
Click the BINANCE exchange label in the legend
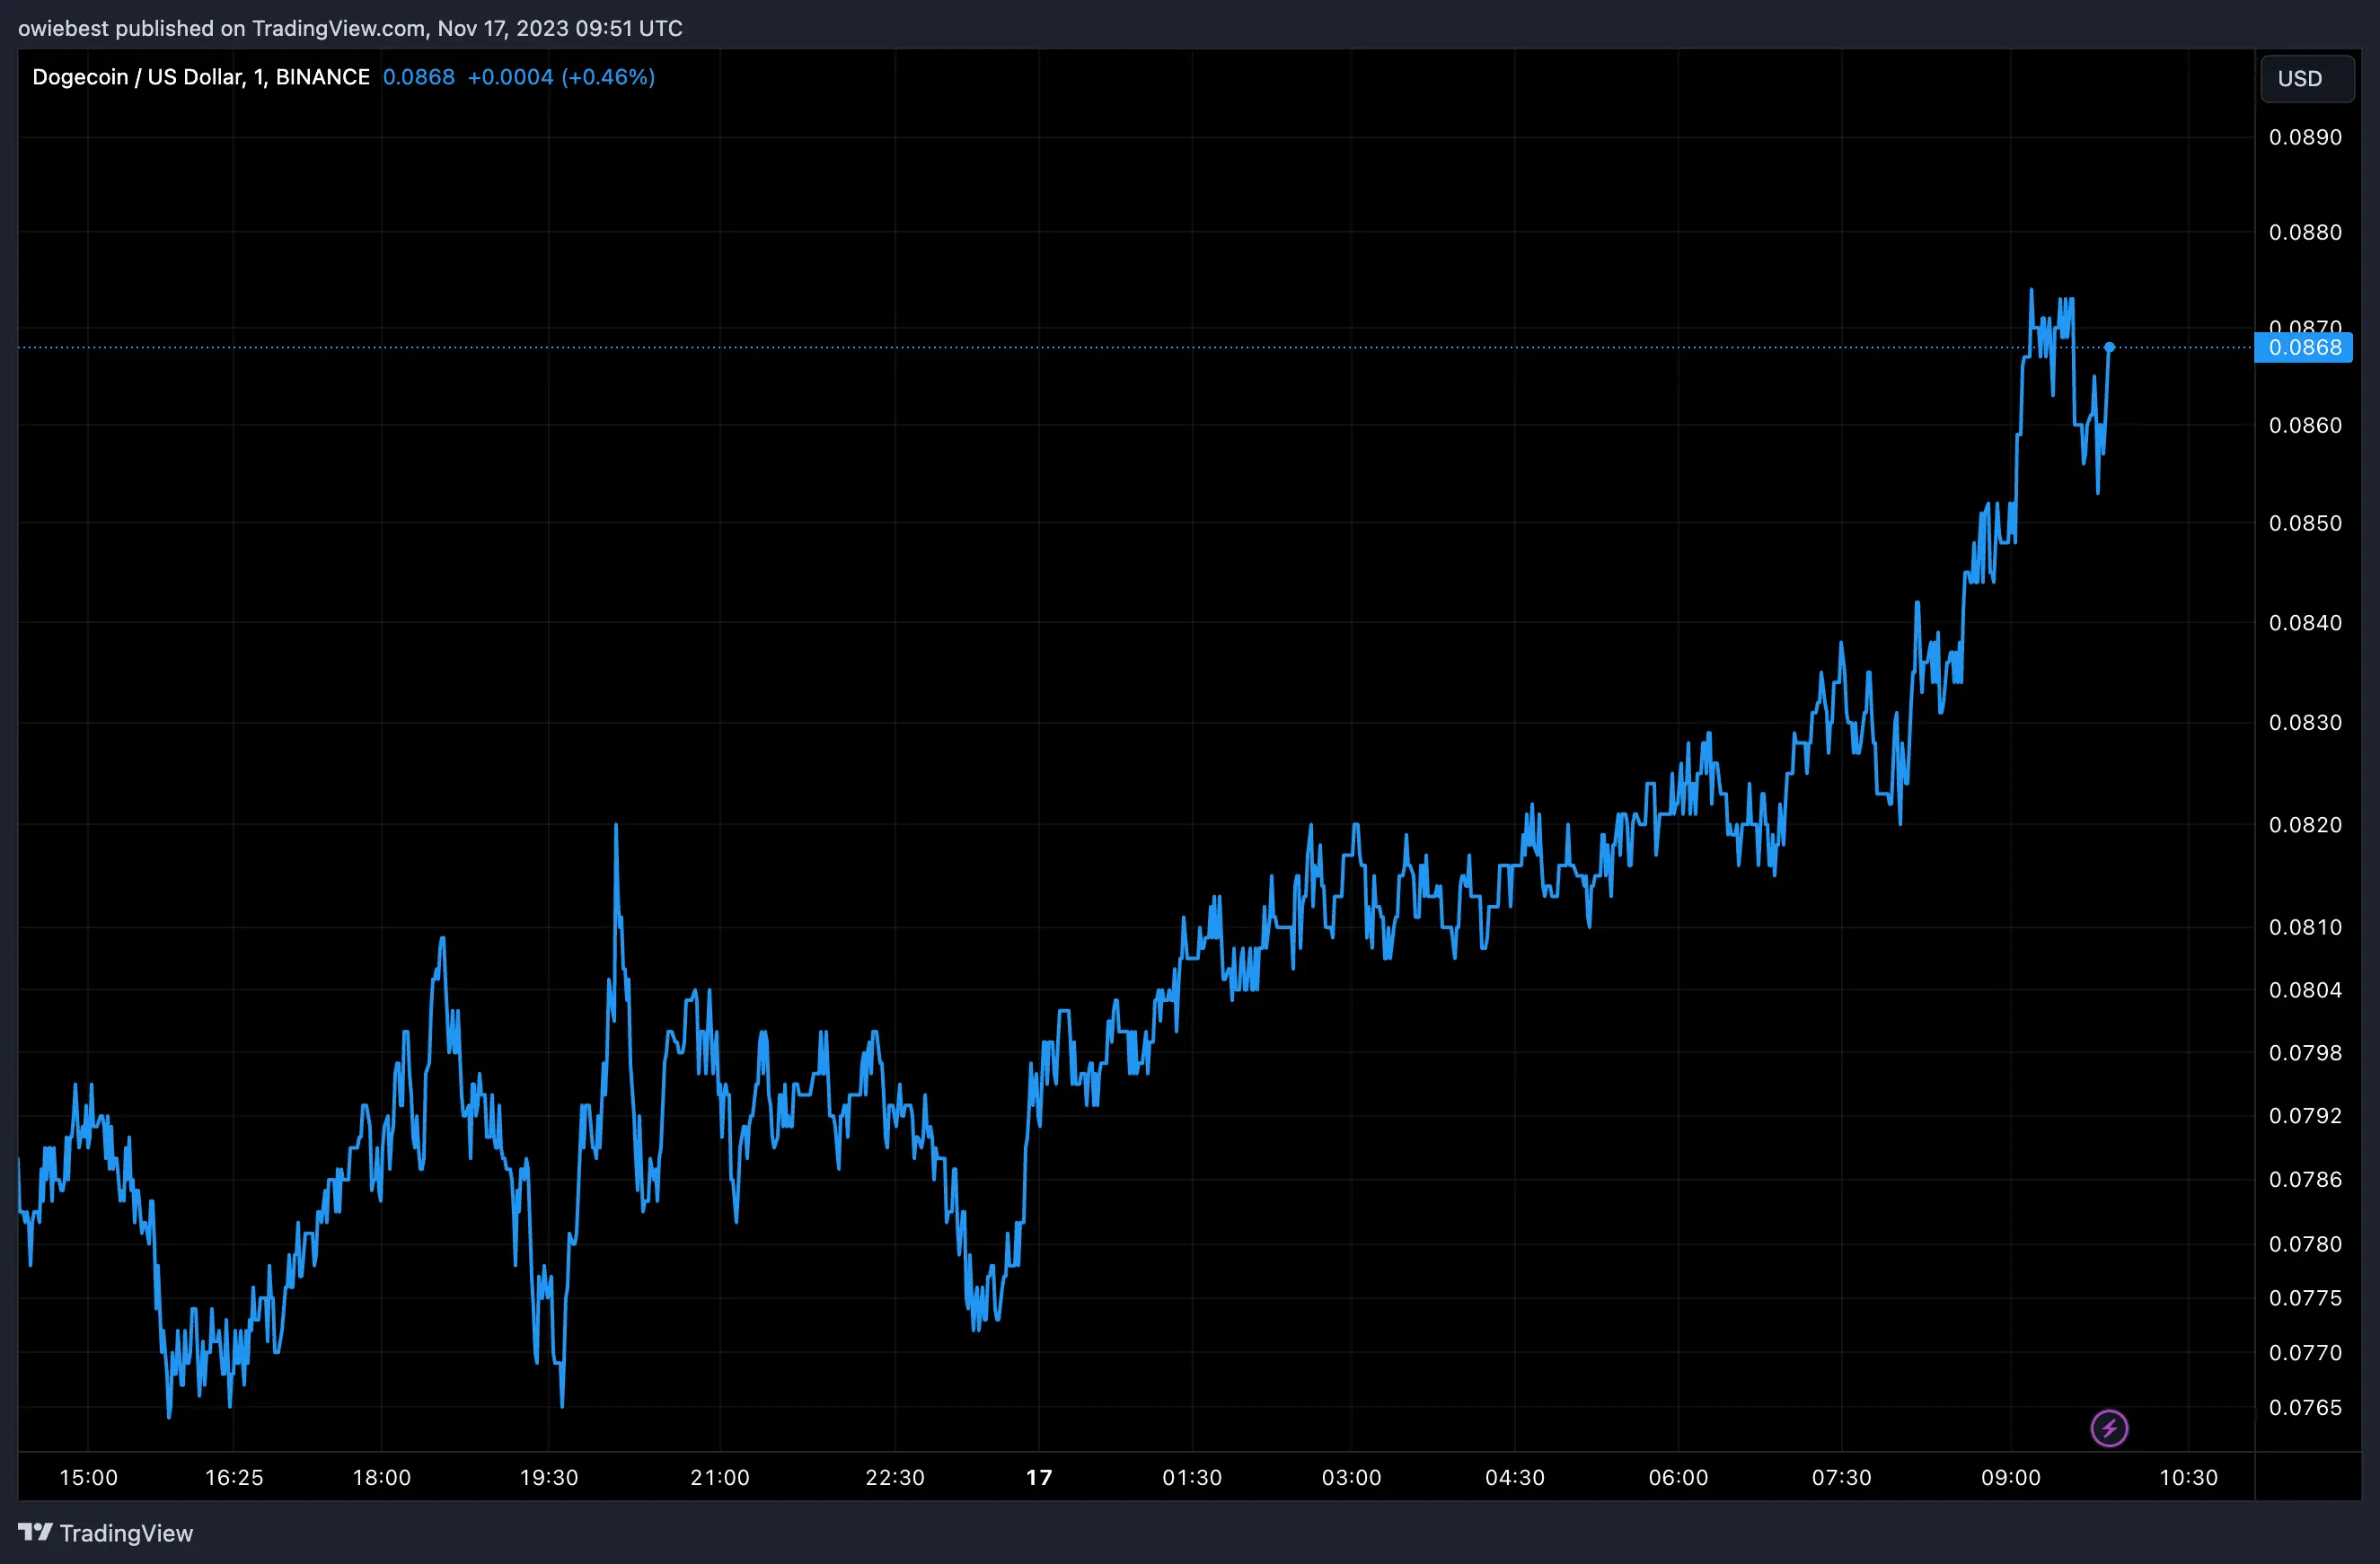(x=322, y=76)
